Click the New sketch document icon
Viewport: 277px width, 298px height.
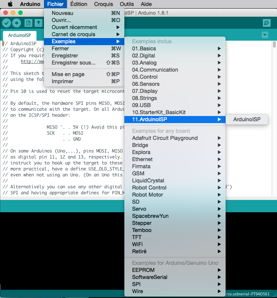coord(28,23)
